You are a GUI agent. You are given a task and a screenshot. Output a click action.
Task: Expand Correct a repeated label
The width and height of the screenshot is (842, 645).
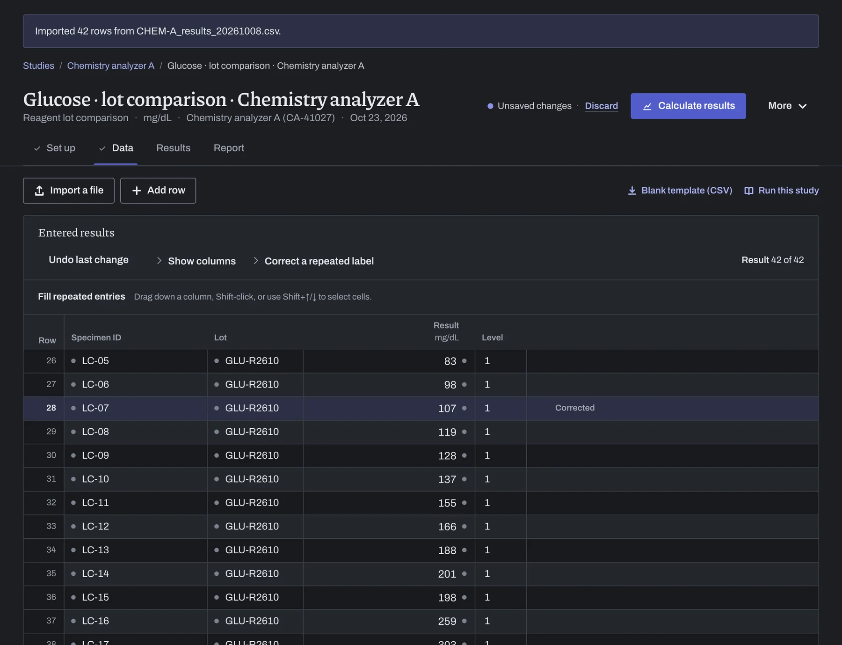313,261
